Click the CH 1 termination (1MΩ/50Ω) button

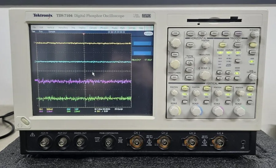[x=185, y=102]
